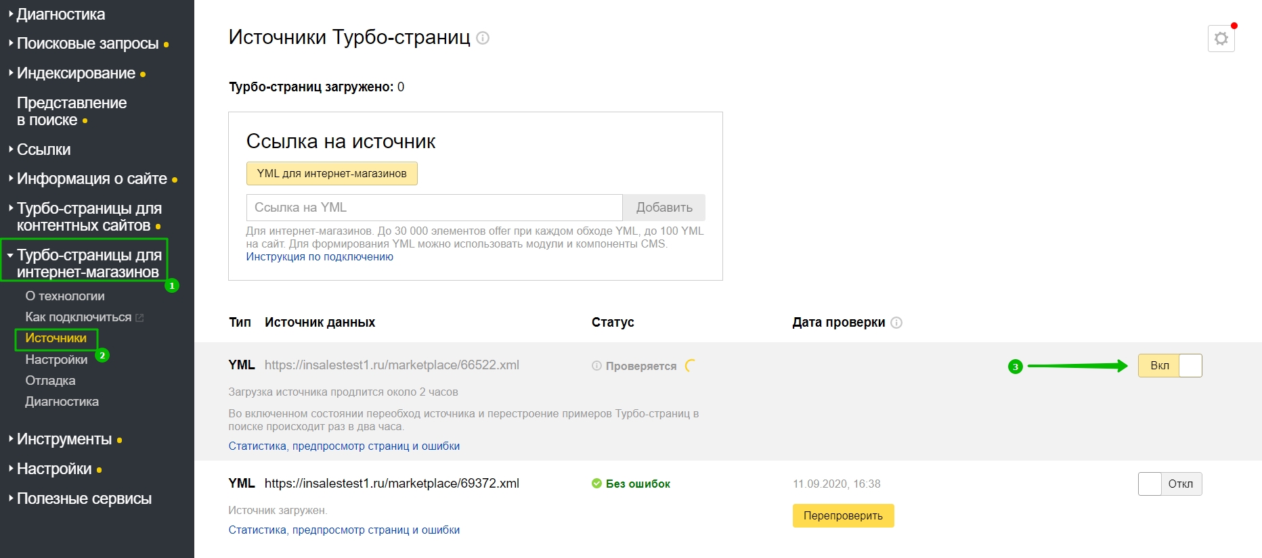Expand the Диагностика sidebar section
Image resolution: width=1262 pixels, height=558 pixels.
(60, 14)
